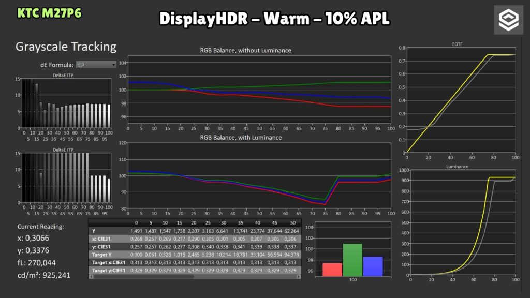
Task: Select the y: CIE31 row header
Action: click(x=101, y=247)
